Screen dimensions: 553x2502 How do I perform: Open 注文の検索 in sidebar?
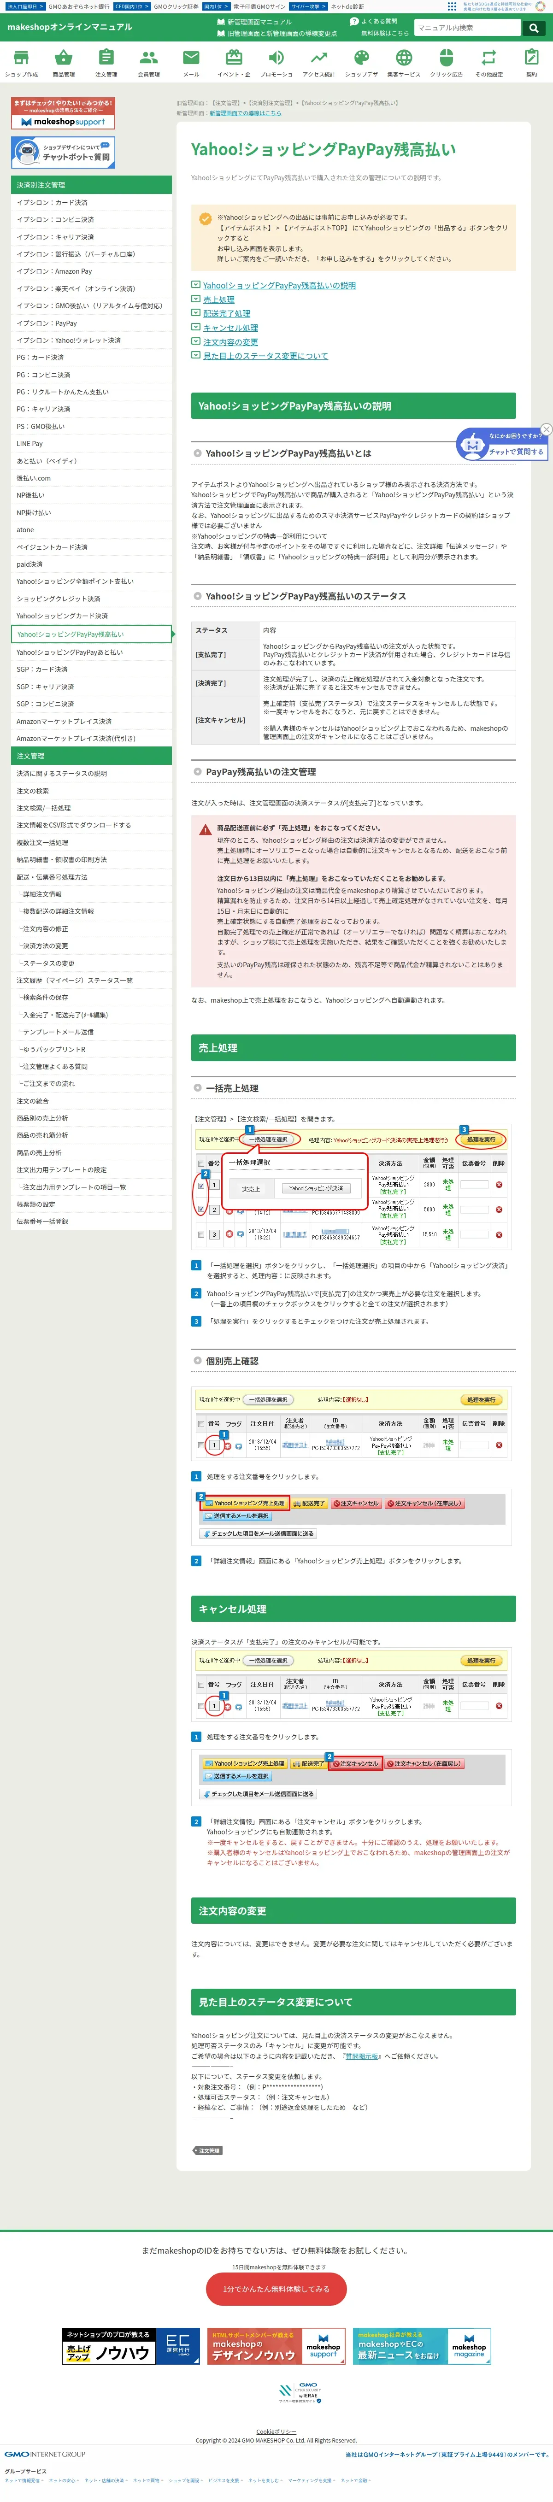click(91, 791)
